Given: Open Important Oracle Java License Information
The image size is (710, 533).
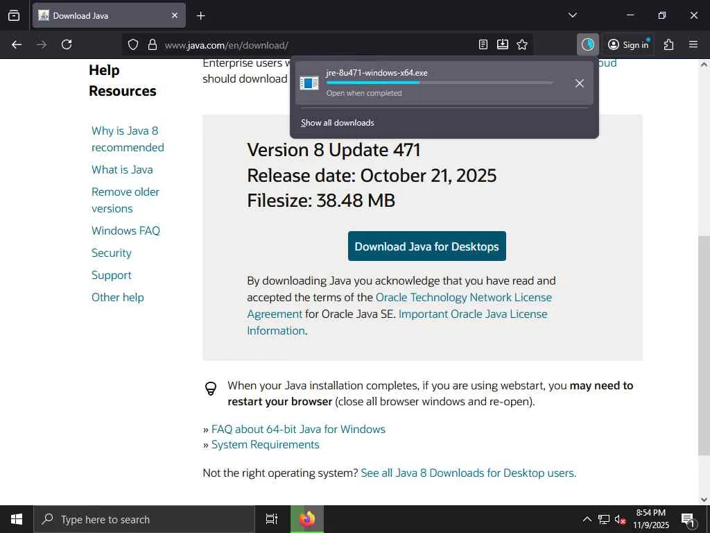Looking at the screenshot, I should (x=473, y=314).
